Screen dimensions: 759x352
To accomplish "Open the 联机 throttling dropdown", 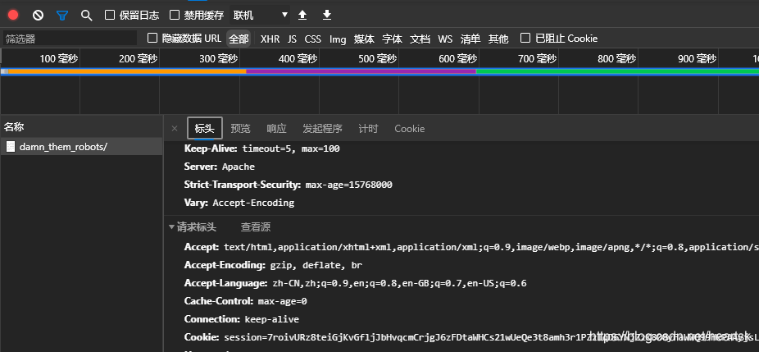I will (x=260, y=15).
